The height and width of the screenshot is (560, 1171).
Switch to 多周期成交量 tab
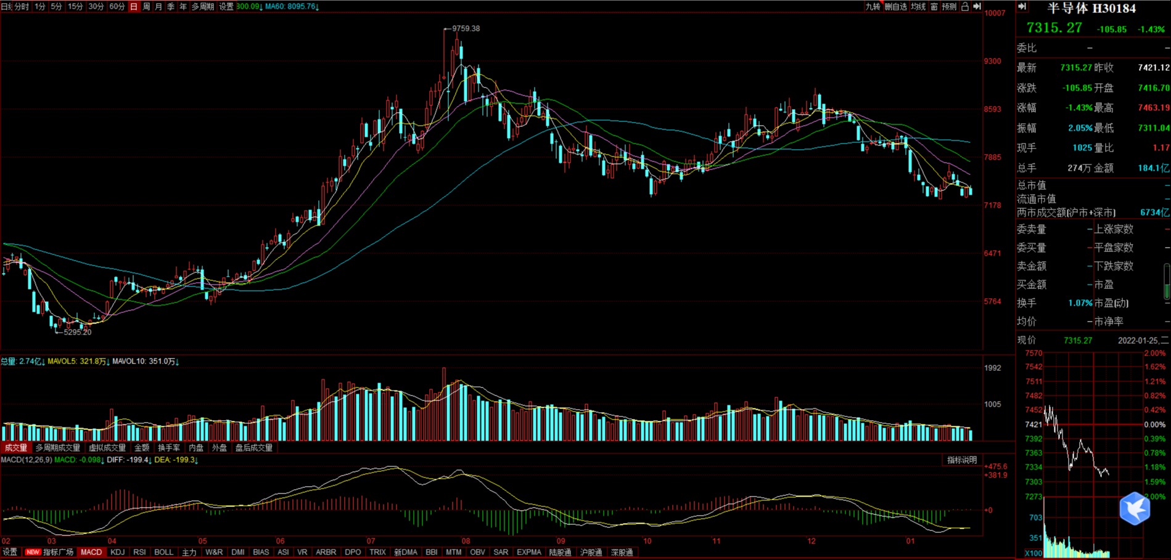(x=58, y=448)
